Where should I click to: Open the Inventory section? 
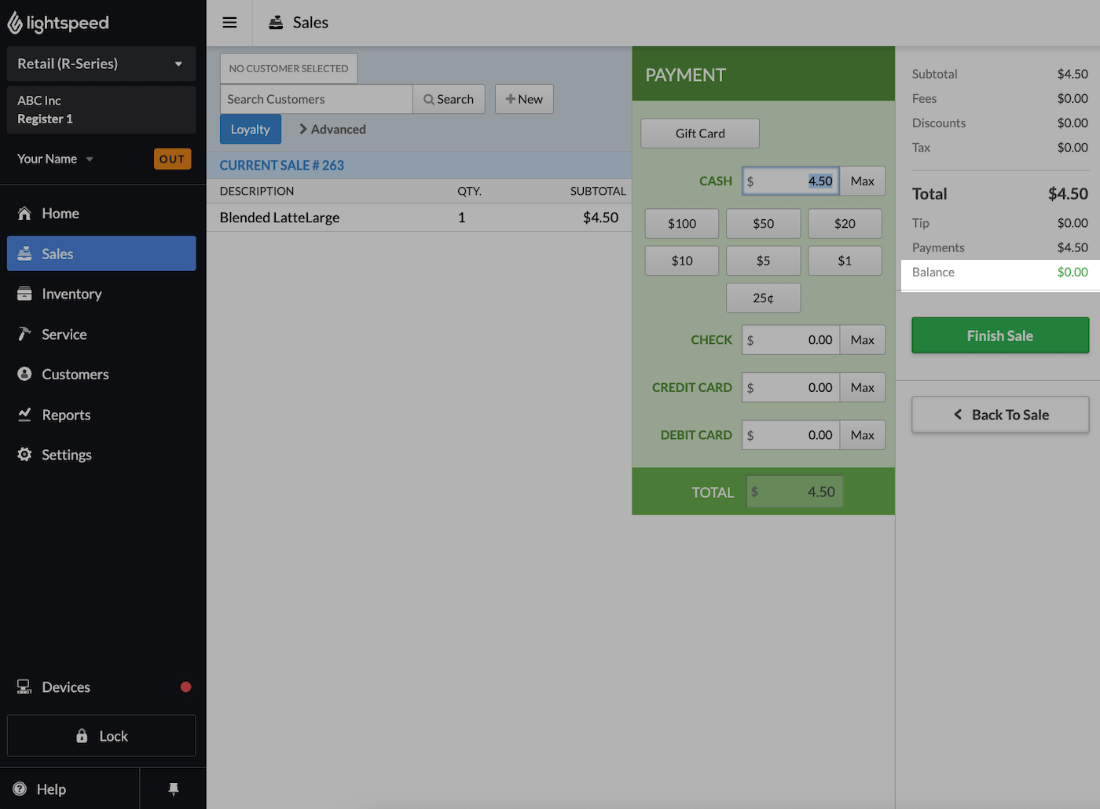(x=71, y=294)
